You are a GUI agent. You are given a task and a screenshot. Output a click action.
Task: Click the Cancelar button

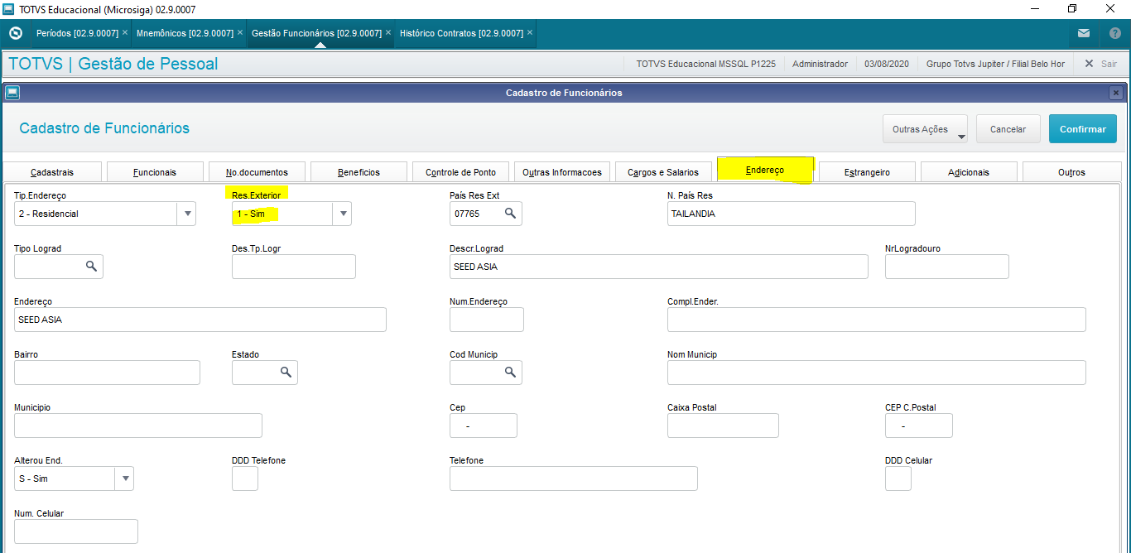pos(1008,129)
